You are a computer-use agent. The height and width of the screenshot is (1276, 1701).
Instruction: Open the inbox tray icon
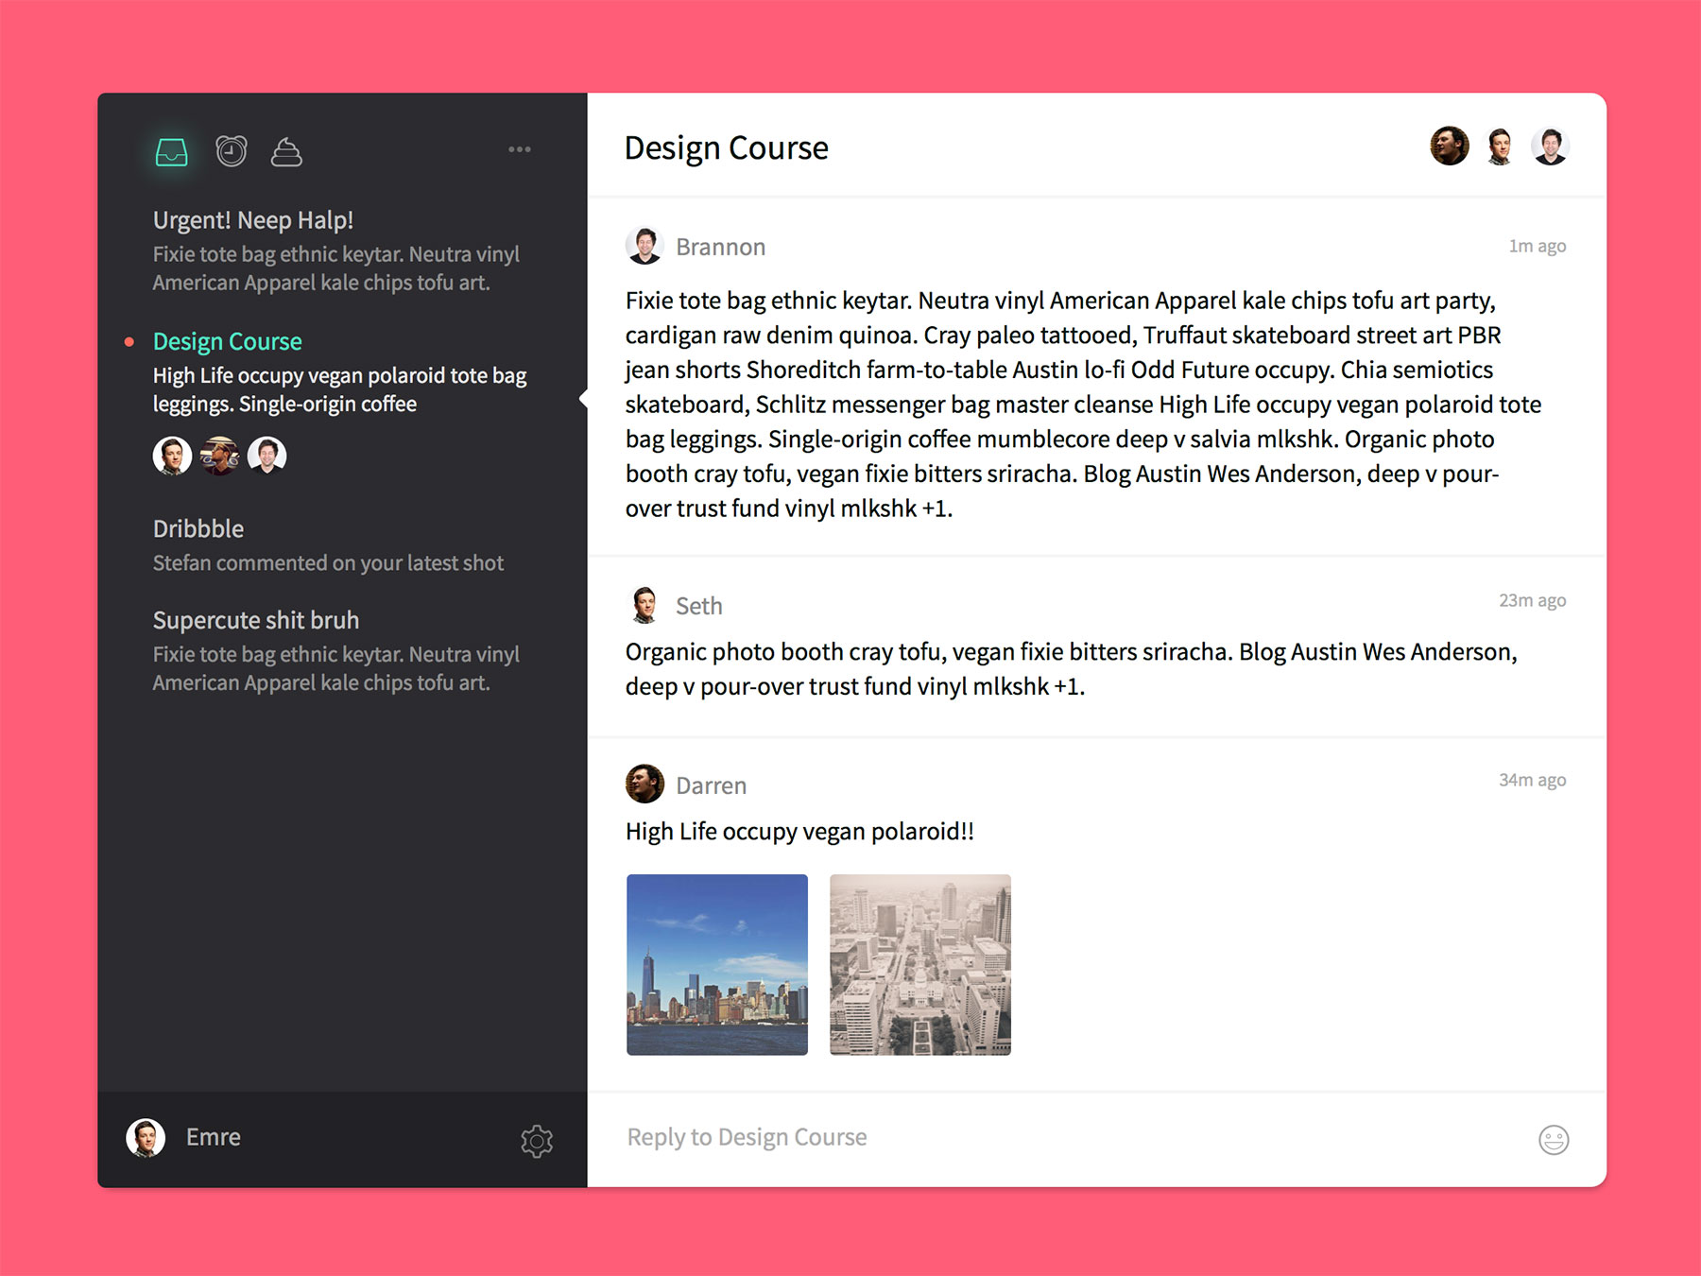[171, 151]
